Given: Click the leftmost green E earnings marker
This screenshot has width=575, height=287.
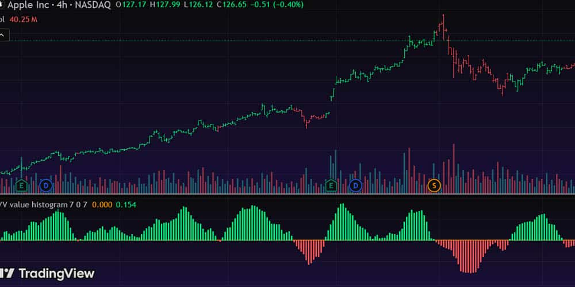Looking at the screenshot, I should pos(22,185).
